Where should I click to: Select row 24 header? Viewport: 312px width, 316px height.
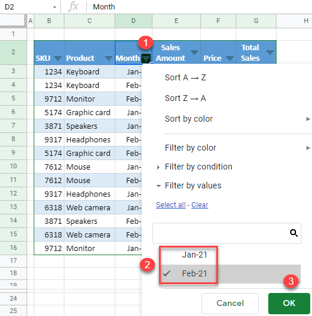pos(14,298)
